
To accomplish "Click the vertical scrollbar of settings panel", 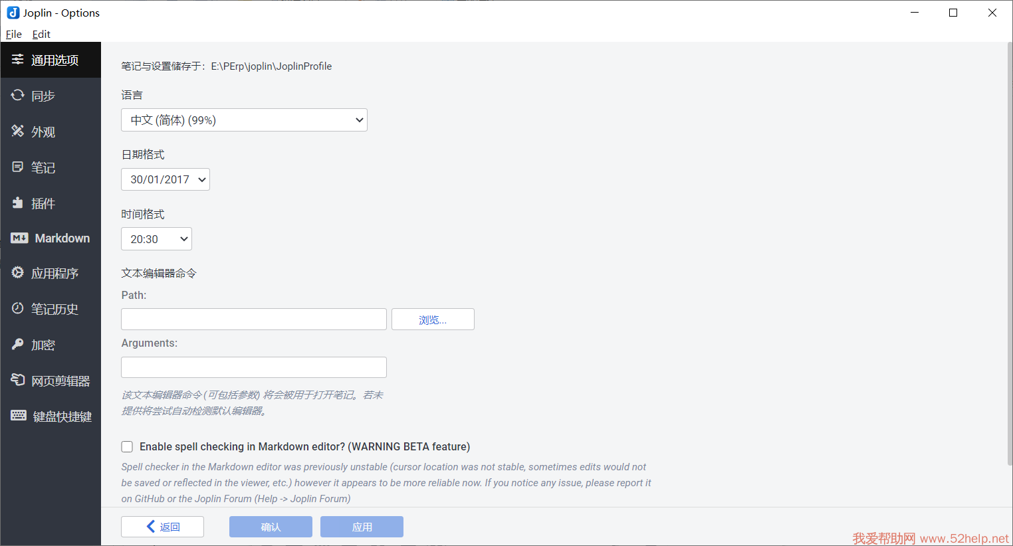I will coord(1009,252).
